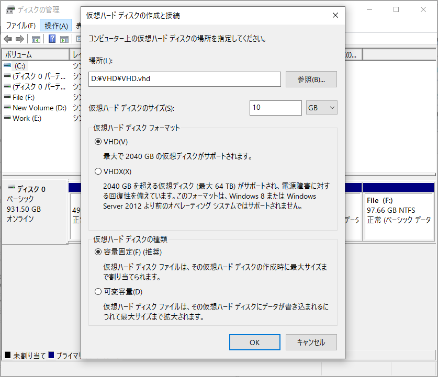Choose the 可変容量(D) disk type

98,291
